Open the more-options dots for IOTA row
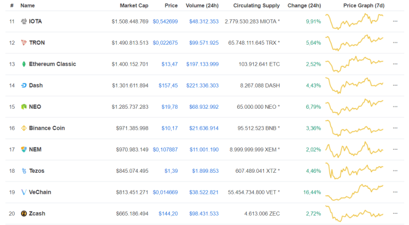The width and height of the screenshot is (409, 225). point(395,21)
